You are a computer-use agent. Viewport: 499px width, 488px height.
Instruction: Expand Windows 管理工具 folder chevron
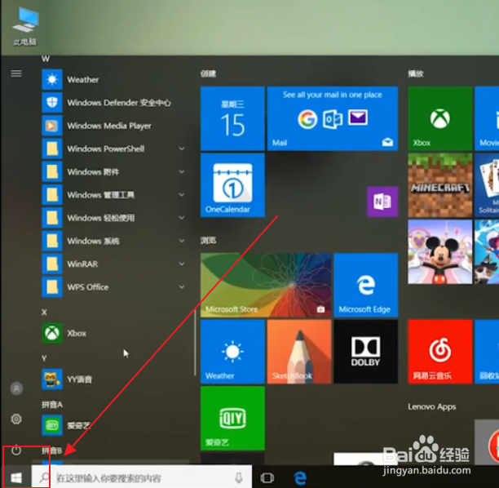182,195
